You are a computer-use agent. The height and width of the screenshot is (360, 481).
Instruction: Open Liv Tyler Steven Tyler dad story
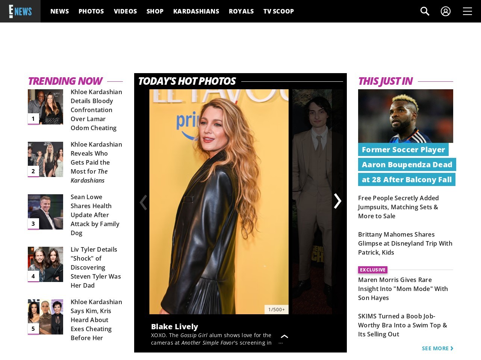click(96, 267)
